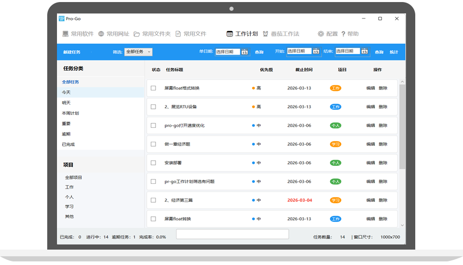
Task: Click the 番茄工作法 alarm clock icon
Action: tap(265, 34)
